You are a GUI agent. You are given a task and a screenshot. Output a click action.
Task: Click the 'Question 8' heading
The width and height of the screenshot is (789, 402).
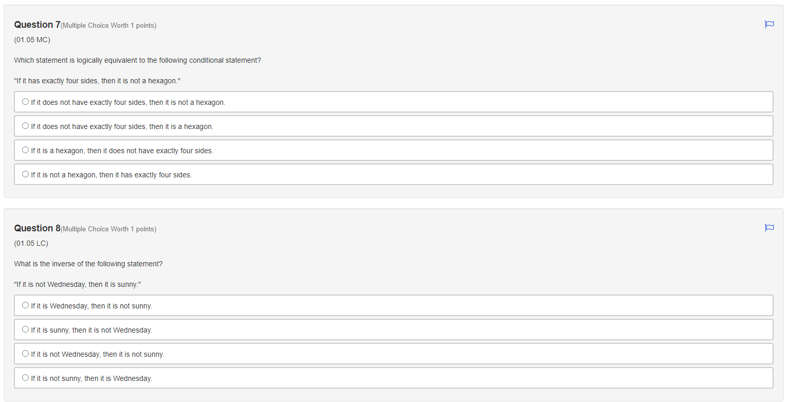(x=37, y=228)
